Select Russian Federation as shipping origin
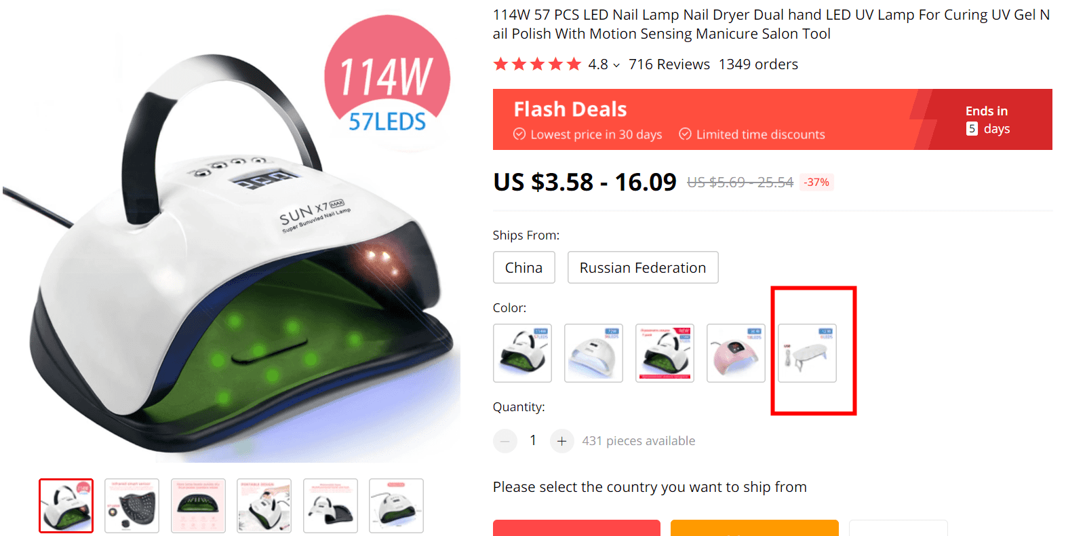1066x536 pixels. click(x=643, y=267)
